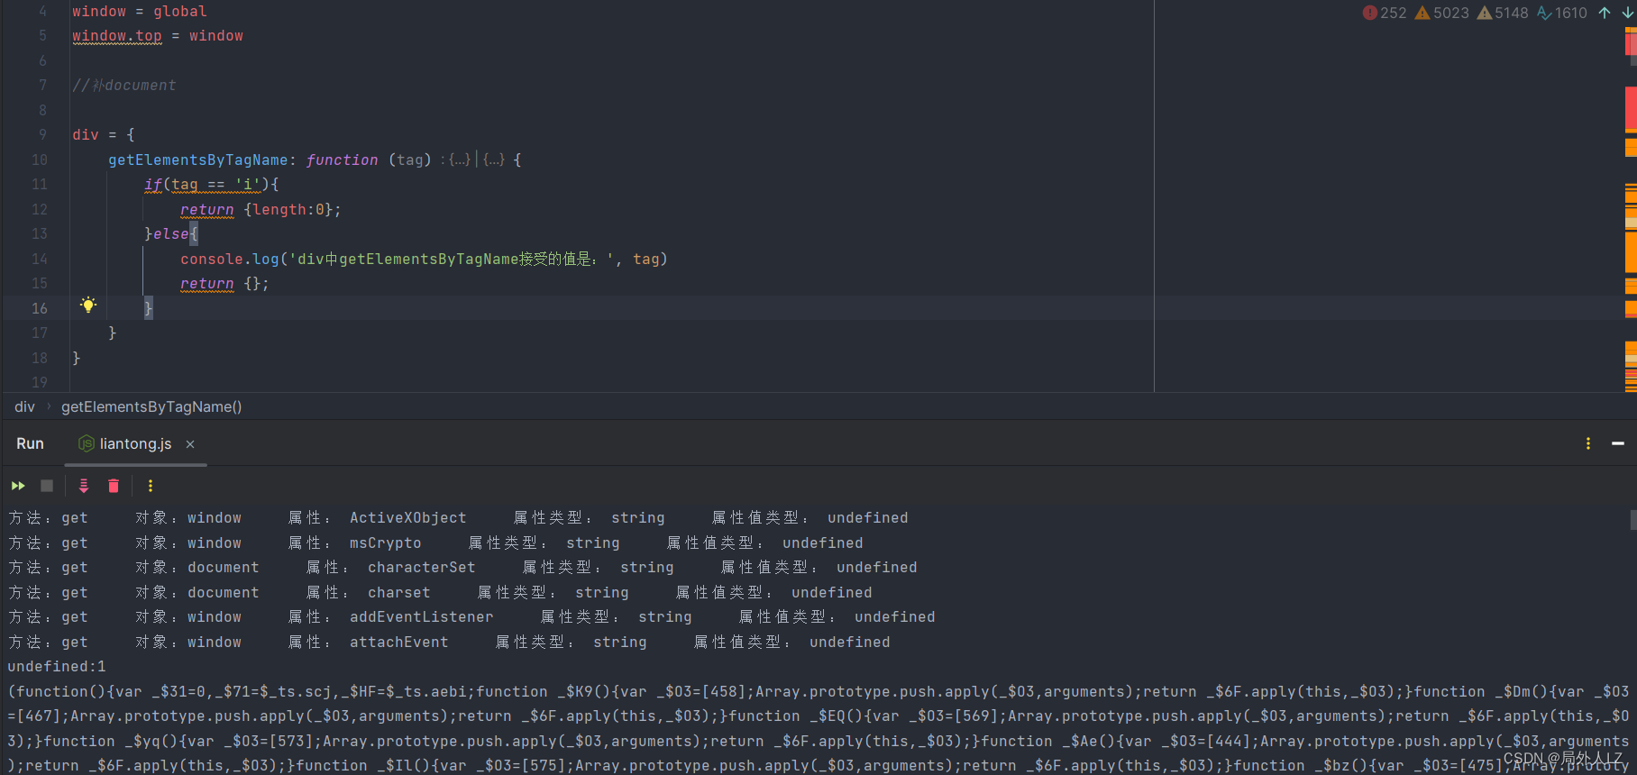Click the Rerun double-arrow icon
Image resolution: width=1637 pixels, height=775 pixels.
pos(18,486)
